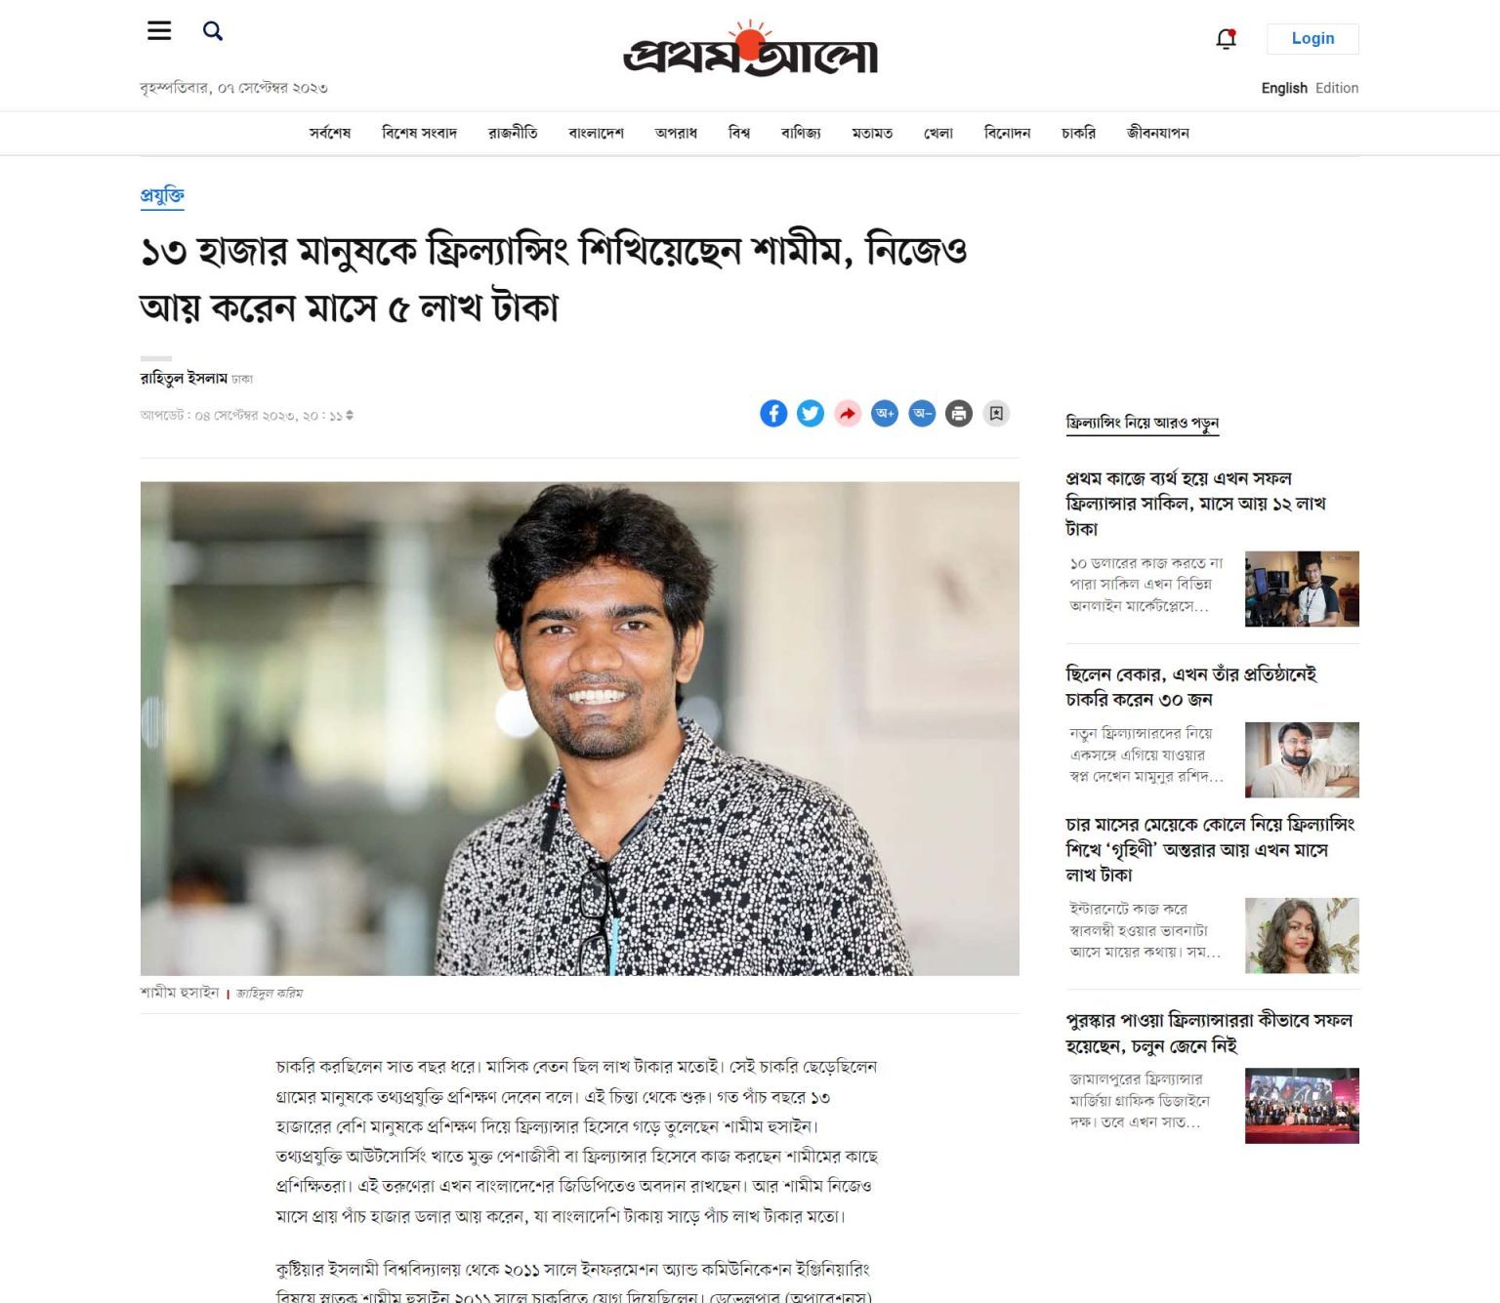The width and height of the screenshot is (1500, 1303).
Task: Click the red share arrow icon
Action: 848,414
